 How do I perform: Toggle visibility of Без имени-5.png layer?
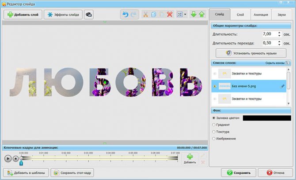[x=215, y=86]
